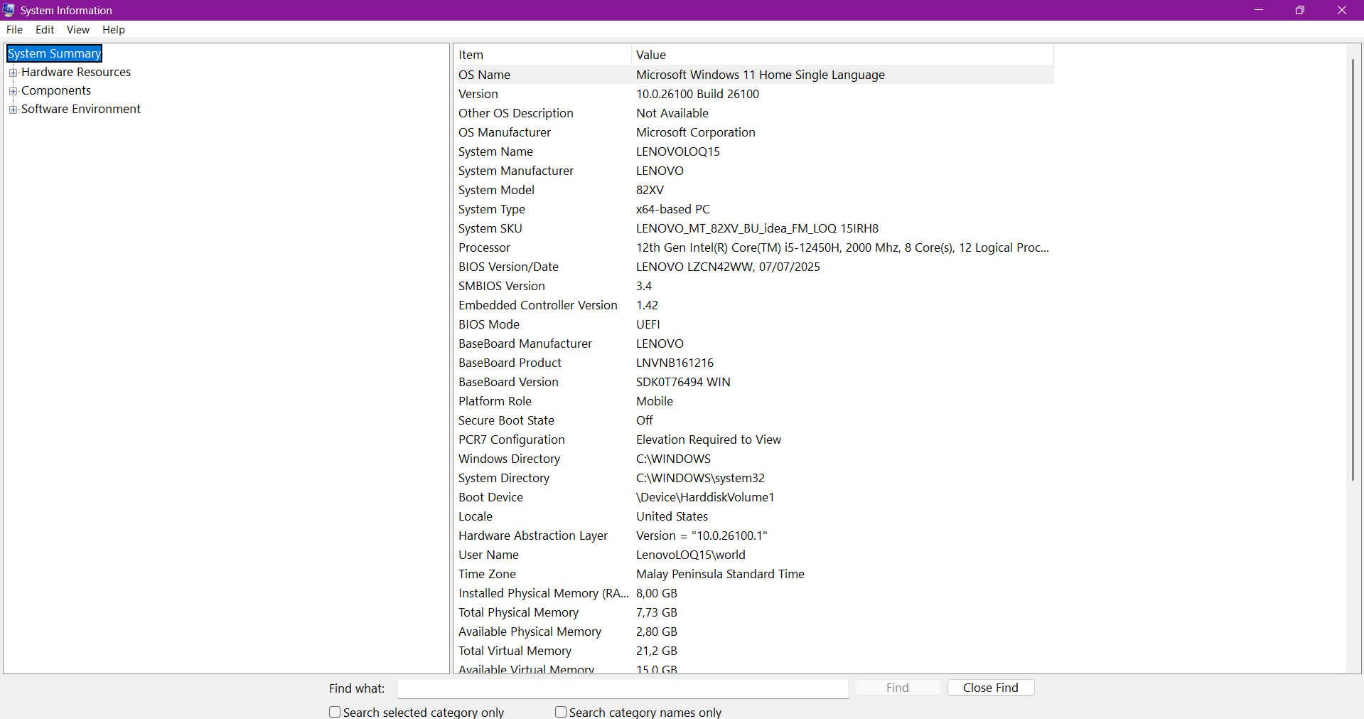The width and height of the screenshot is (1364, 719).
Task: Select the Platform Role row
Action: [753, 401]
